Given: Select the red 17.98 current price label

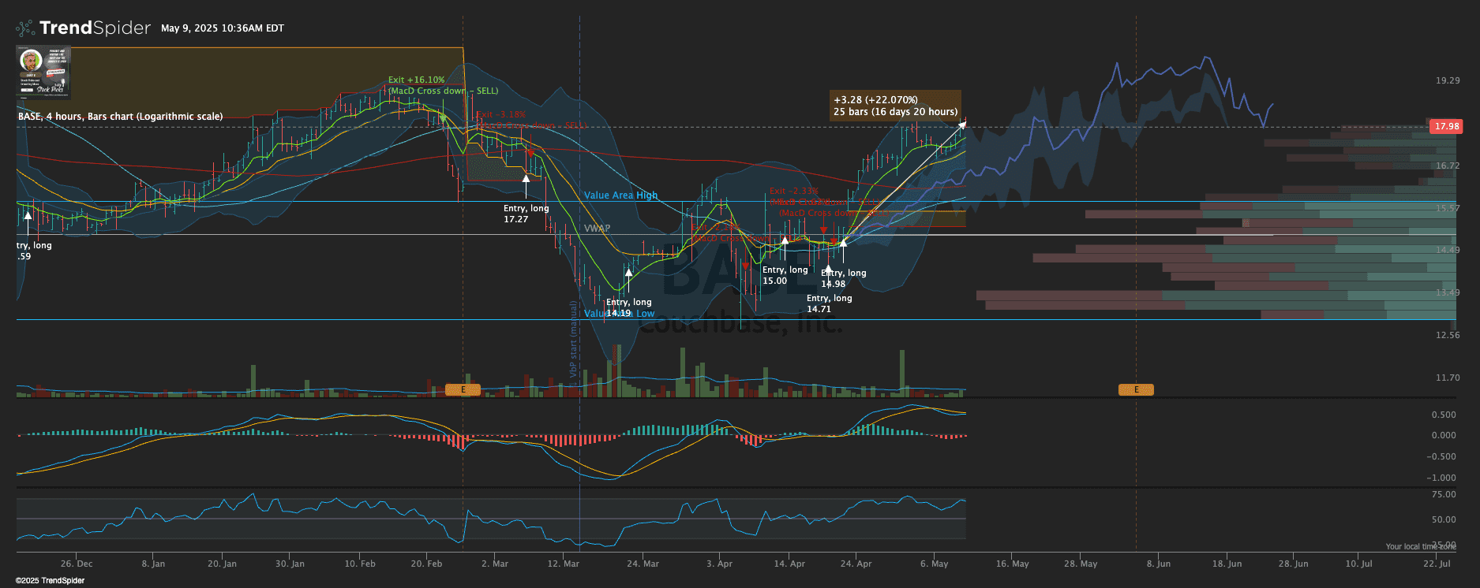Looking at the screenshot, I should pos(1446,126).
